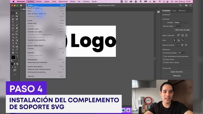The image size is (203, 114).
Task: Select the None color mode swatch
Action: [x=17, y=64]
